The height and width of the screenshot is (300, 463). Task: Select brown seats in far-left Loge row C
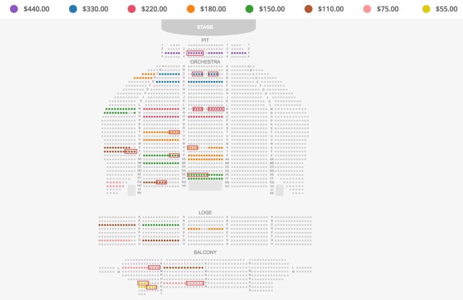pos(117,225)
